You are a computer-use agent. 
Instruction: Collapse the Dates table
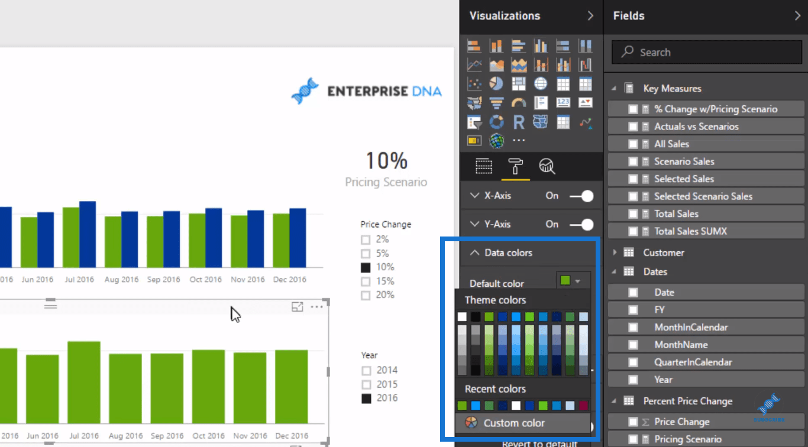614,271
